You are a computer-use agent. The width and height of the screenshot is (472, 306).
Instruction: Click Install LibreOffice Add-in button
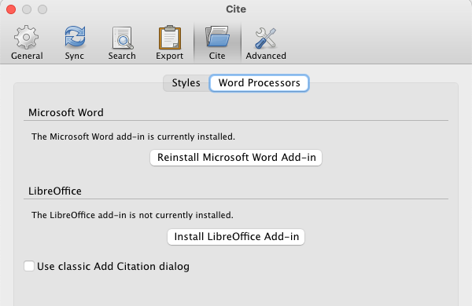[x=236, y=237]
